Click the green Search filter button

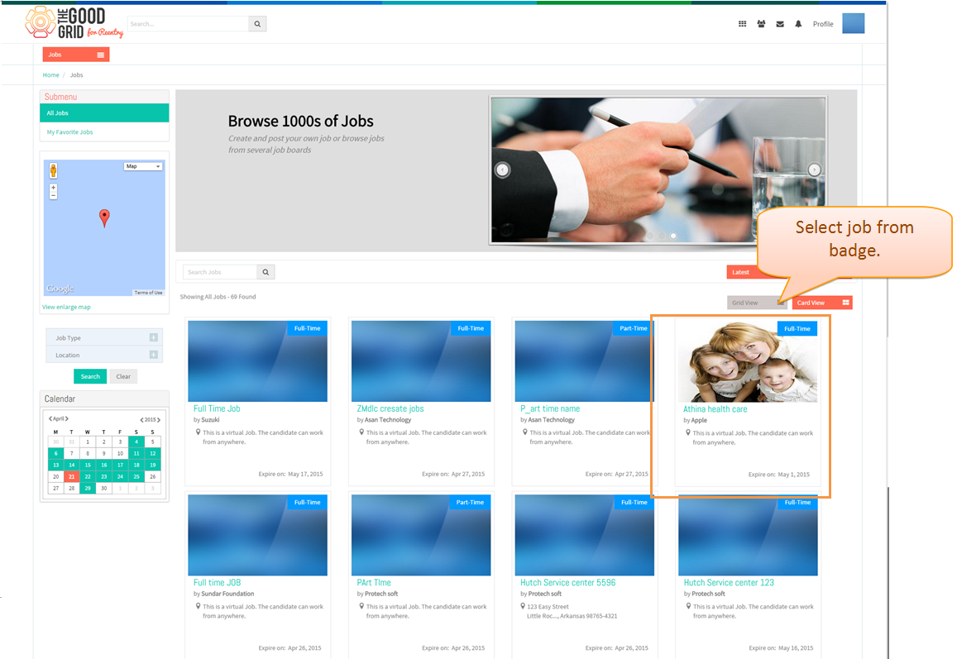point(90,376)
